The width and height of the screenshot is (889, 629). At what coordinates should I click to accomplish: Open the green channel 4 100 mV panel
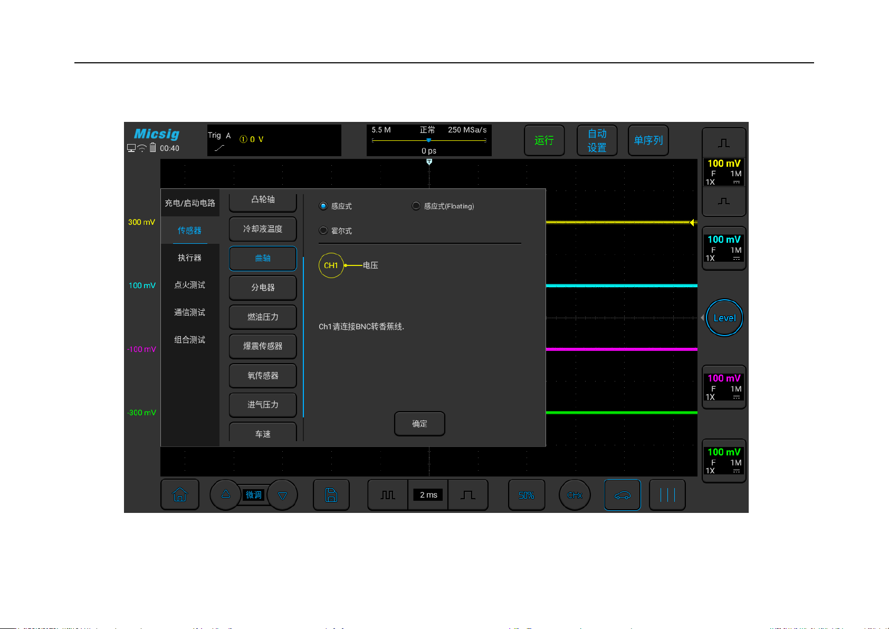click(x=724, y=461)
